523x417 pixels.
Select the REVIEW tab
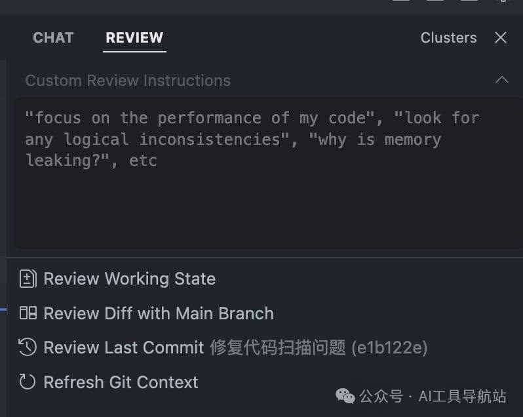click(x=134, y=37)
